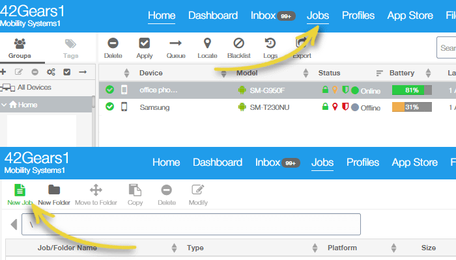Image resolution: width=456 pixels, height=260 pixels.
Task: Click red shield icon on Samsung row
Action: pyautogui.click(x=345, y=107)
